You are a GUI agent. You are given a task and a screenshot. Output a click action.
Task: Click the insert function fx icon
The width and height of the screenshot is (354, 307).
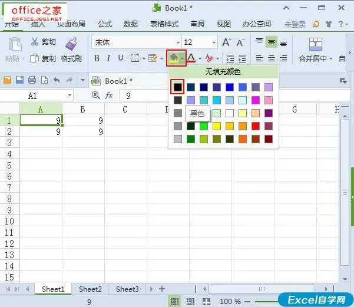tap(109, 95)
